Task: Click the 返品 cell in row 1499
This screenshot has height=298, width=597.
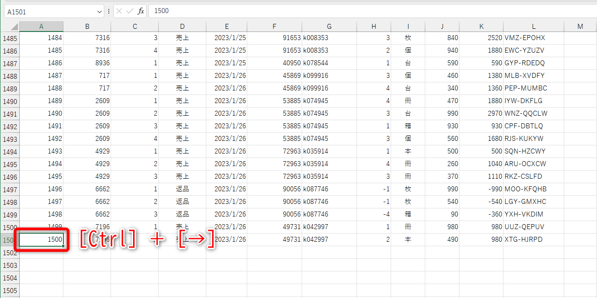Action: pos(183,214)
